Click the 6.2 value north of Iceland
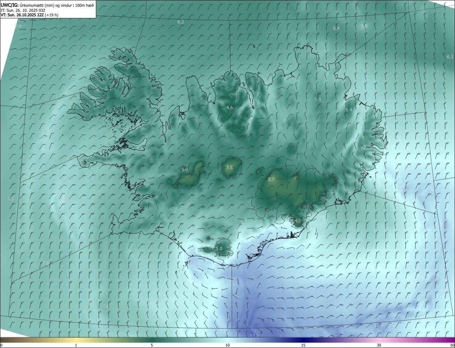Image resolution: width=455 pixels, height=348 pixels. click(x=181, y=22)
